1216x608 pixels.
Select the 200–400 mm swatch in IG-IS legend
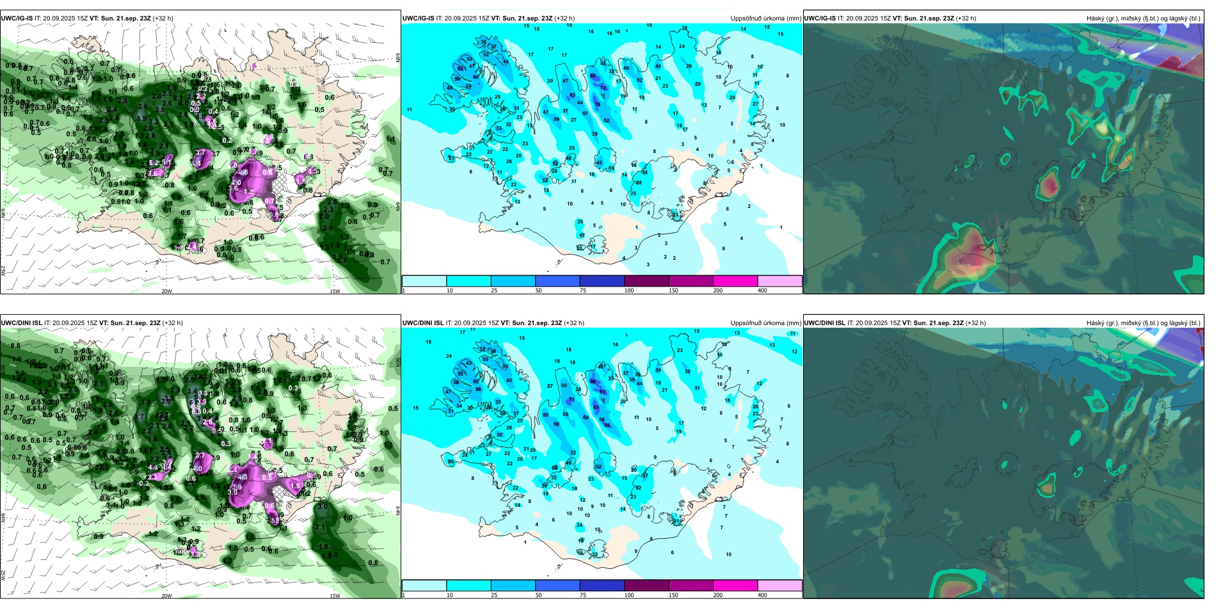735,281
